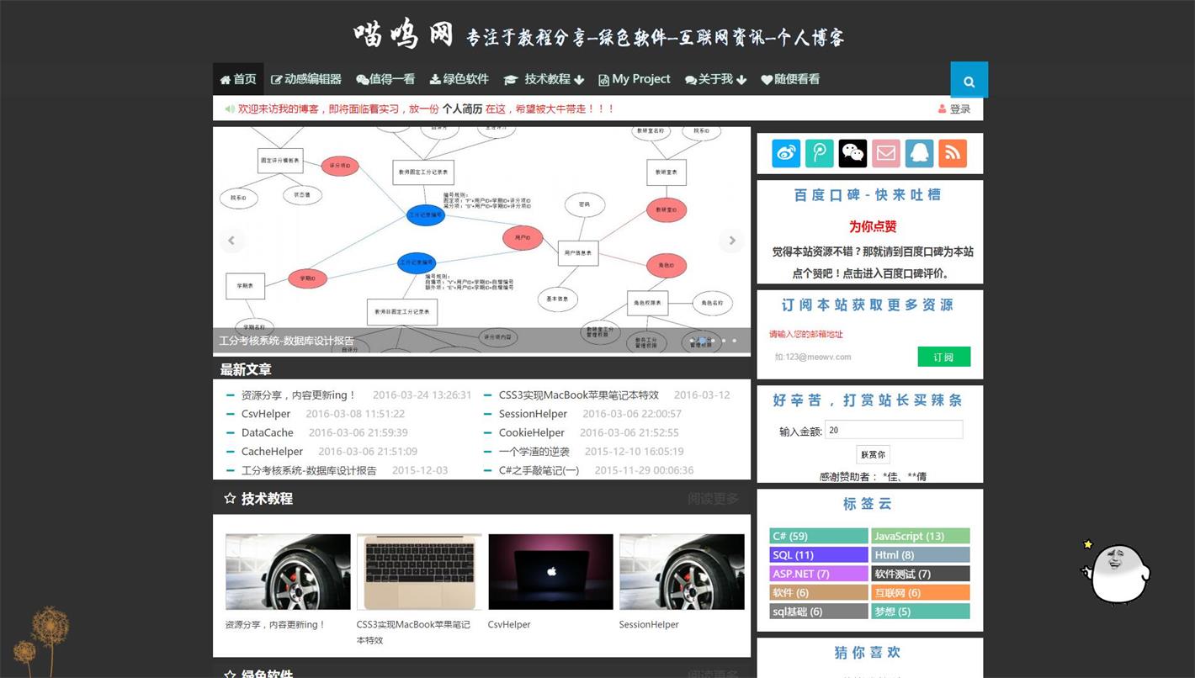This screenshot has height=678, width=1195.
Task: Open the blue QQ penguin icon
Action: [x=919, y=153]
